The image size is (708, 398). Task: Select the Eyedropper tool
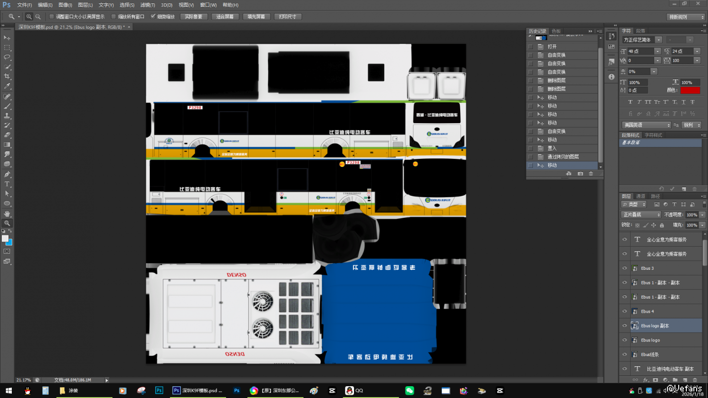(7, 86)
